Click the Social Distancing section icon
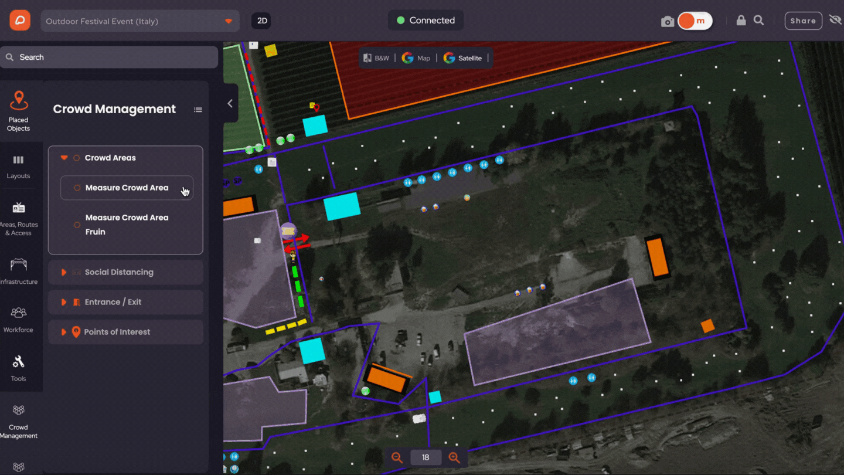Viewport: 844px width, 475px height. tap(76, 272)
